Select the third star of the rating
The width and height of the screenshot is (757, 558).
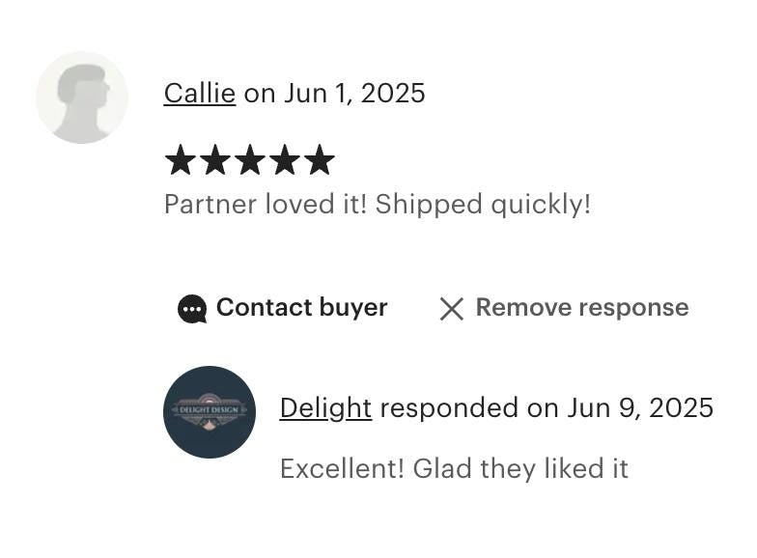(250, 160)
